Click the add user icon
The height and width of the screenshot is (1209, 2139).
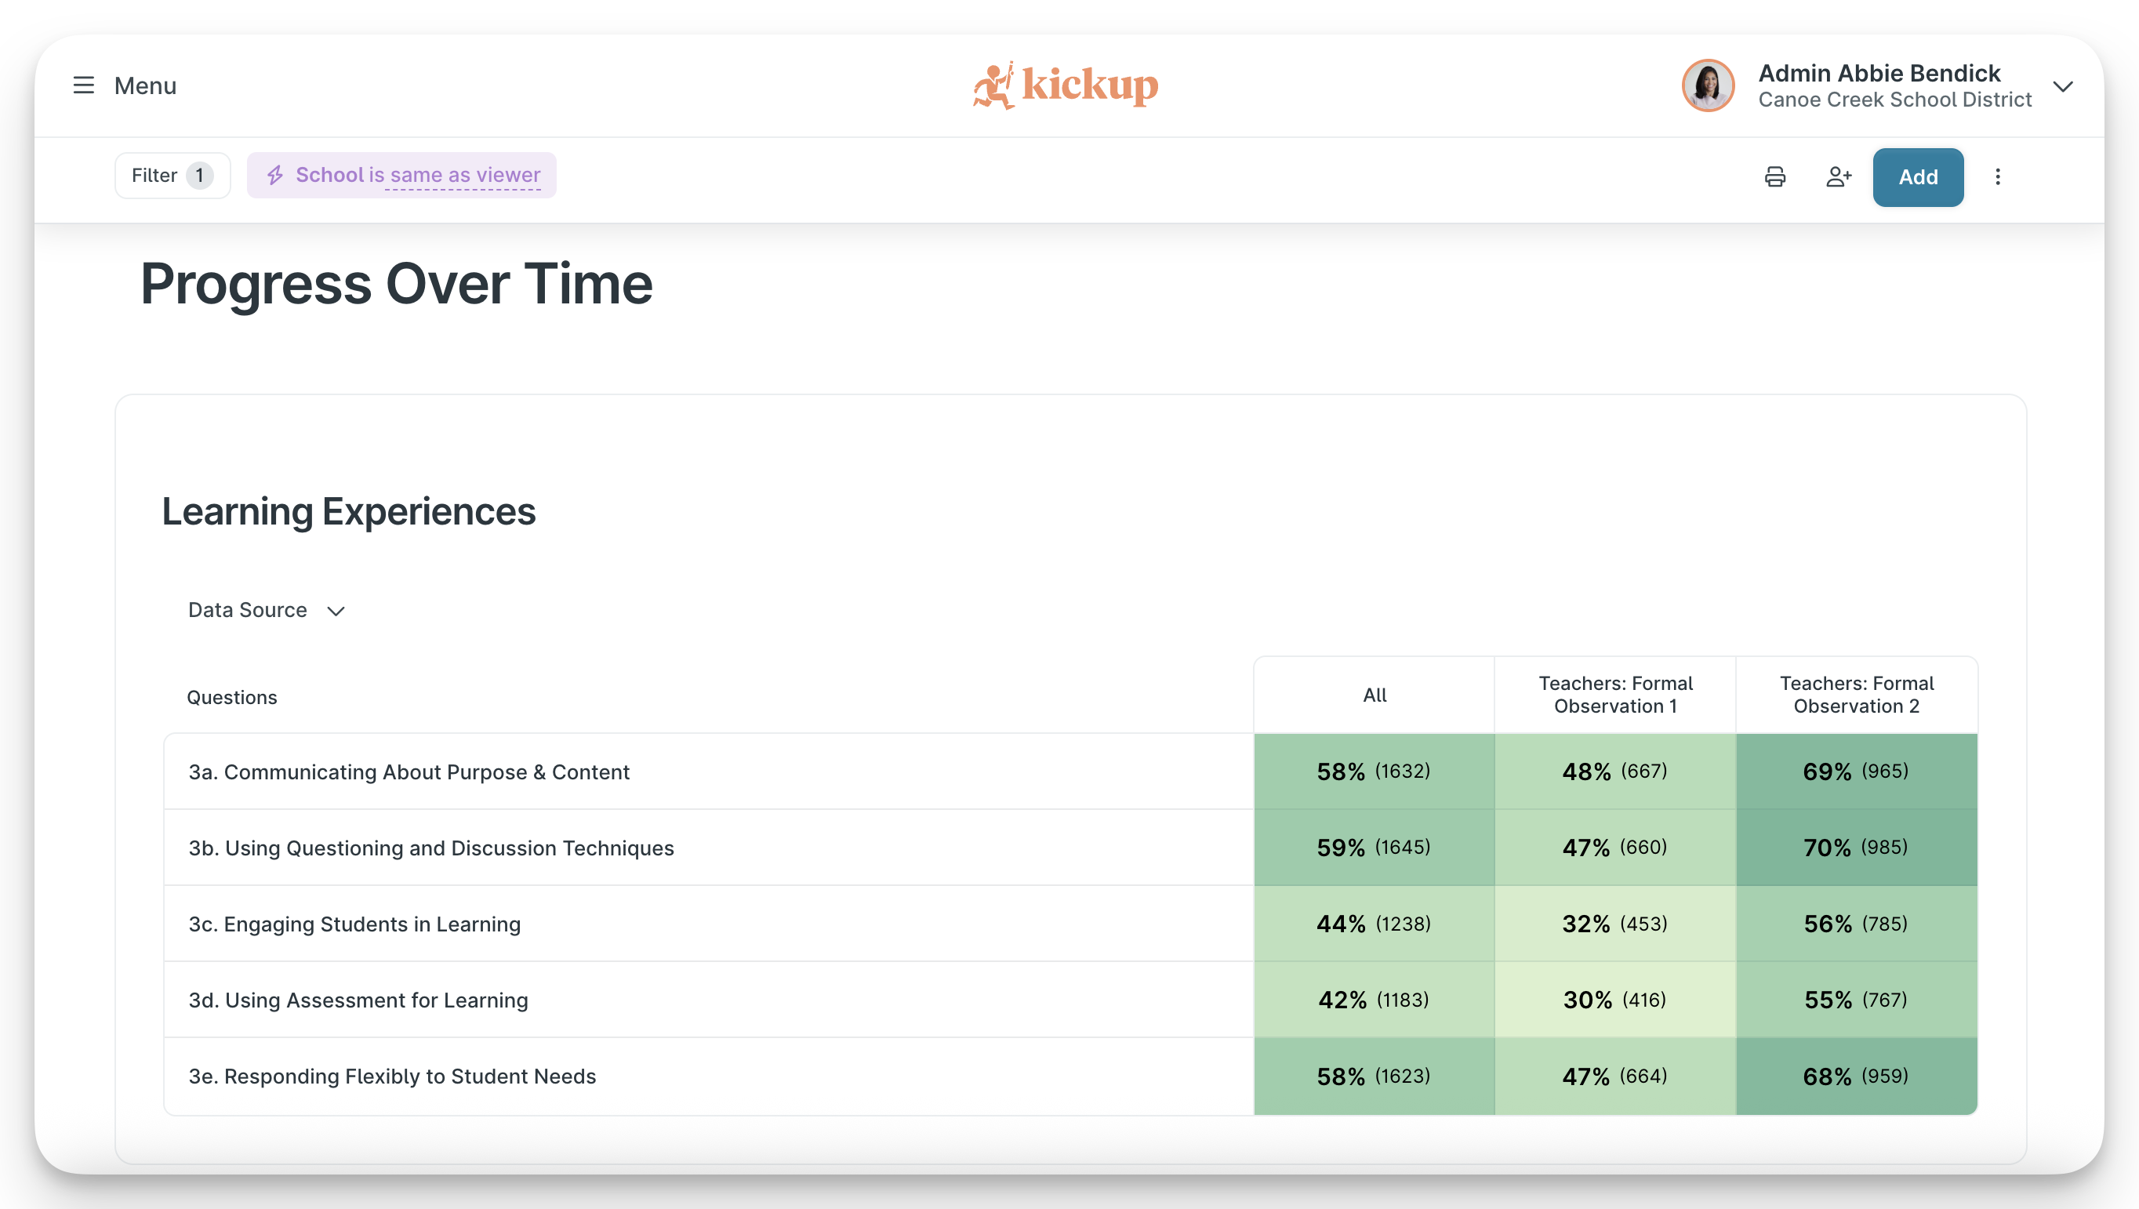tap(1839, 176)
